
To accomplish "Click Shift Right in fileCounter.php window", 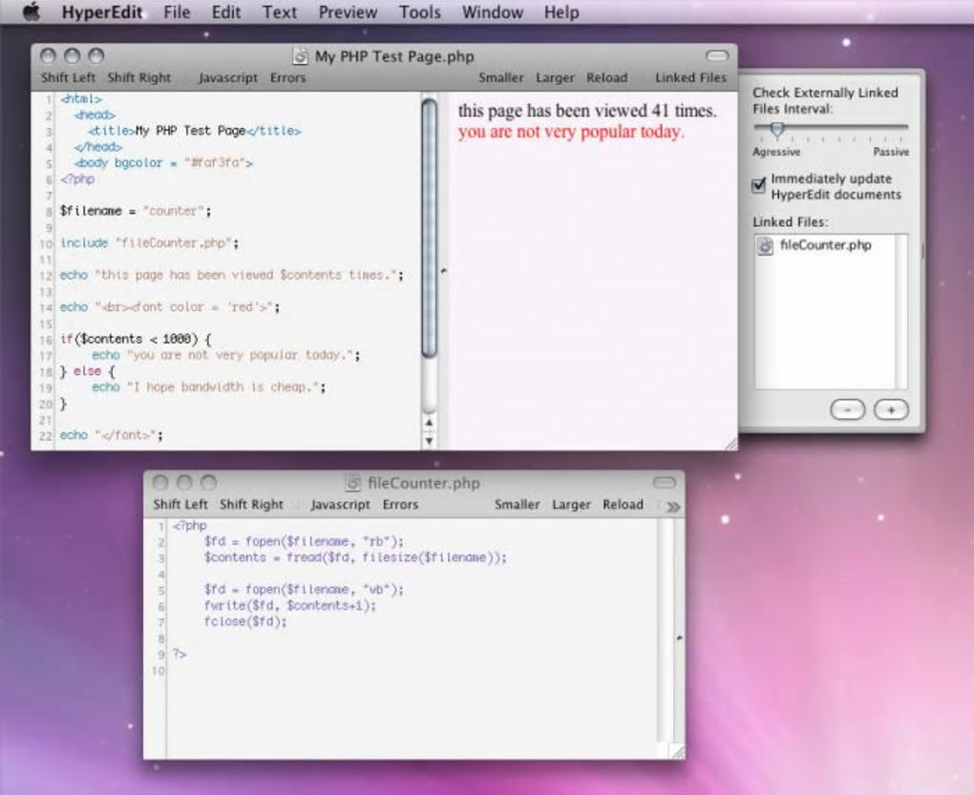I will pyautogui.click(x=251, y=505).
